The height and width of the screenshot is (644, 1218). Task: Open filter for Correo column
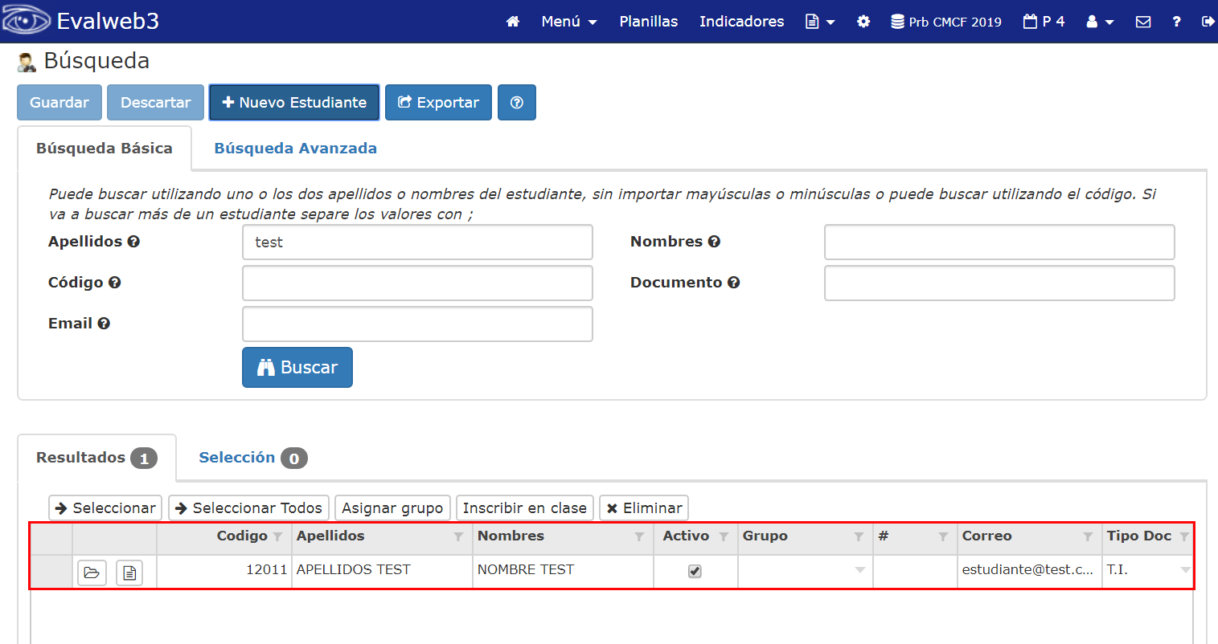click(x=1088, y=536)
